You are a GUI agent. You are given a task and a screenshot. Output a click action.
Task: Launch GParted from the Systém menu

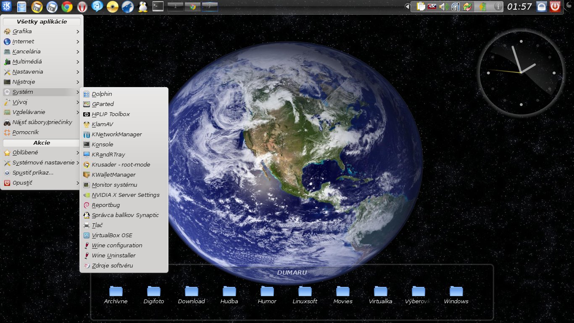(103, 104)
